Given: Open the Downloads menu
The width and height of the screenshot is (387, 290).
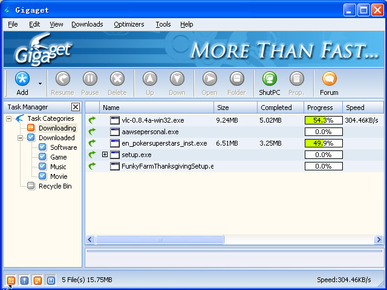Looking at the screenshot, I should (87, 24).
